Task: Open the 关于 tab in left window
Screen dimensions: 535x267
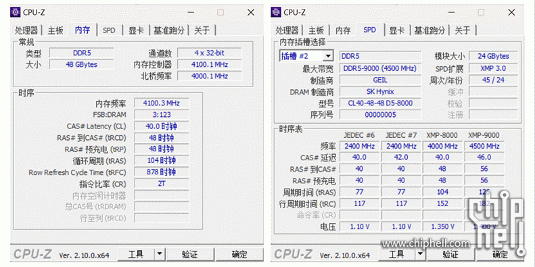Action: 202,30
